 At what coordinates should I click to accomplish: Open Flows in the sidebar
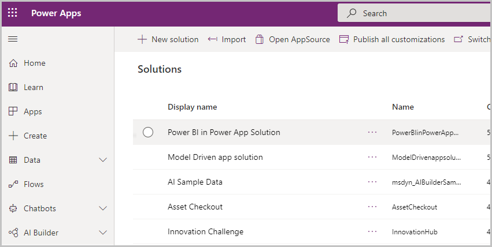point(34,185)
